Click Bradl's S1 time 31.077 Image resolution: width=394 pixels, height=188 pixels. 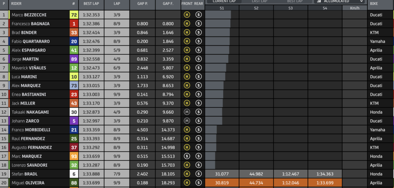point(222,174)
